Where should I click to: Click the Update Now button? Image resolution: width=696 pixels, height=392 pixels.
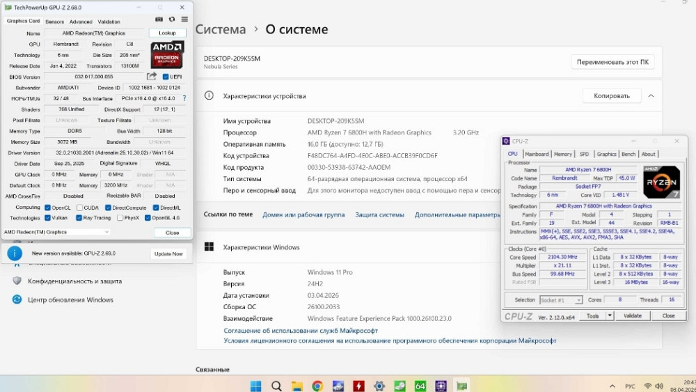(x=168, y=253)
